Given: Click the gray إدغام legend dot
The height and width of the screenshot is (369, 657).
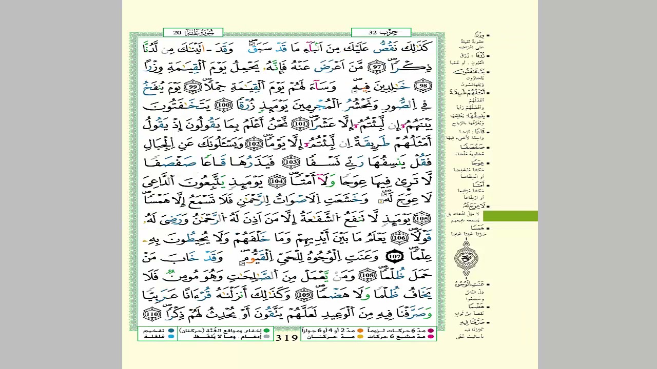Looking at the screenshot, I should tap(266, 337).
